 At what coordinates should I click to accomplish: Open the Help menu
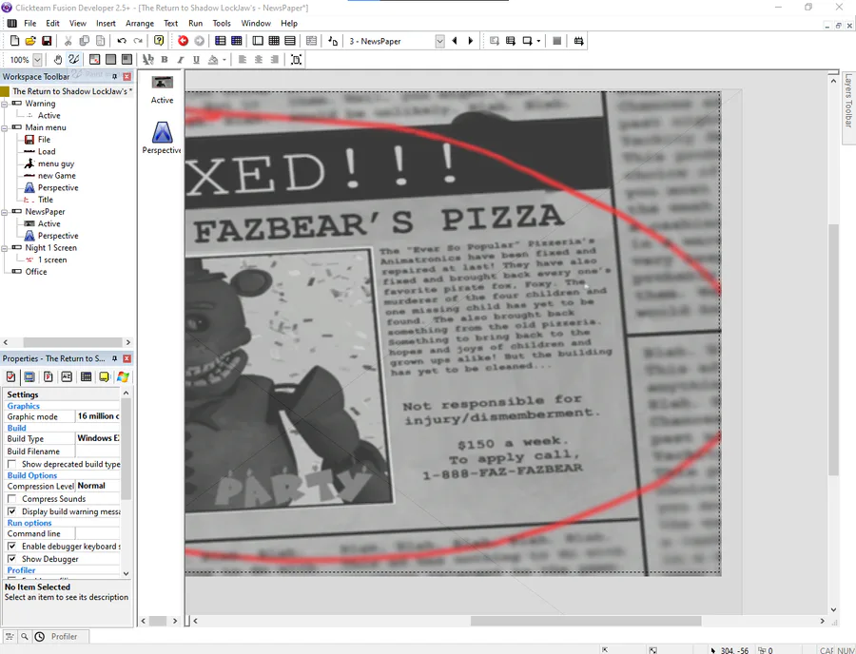point(289,24)
